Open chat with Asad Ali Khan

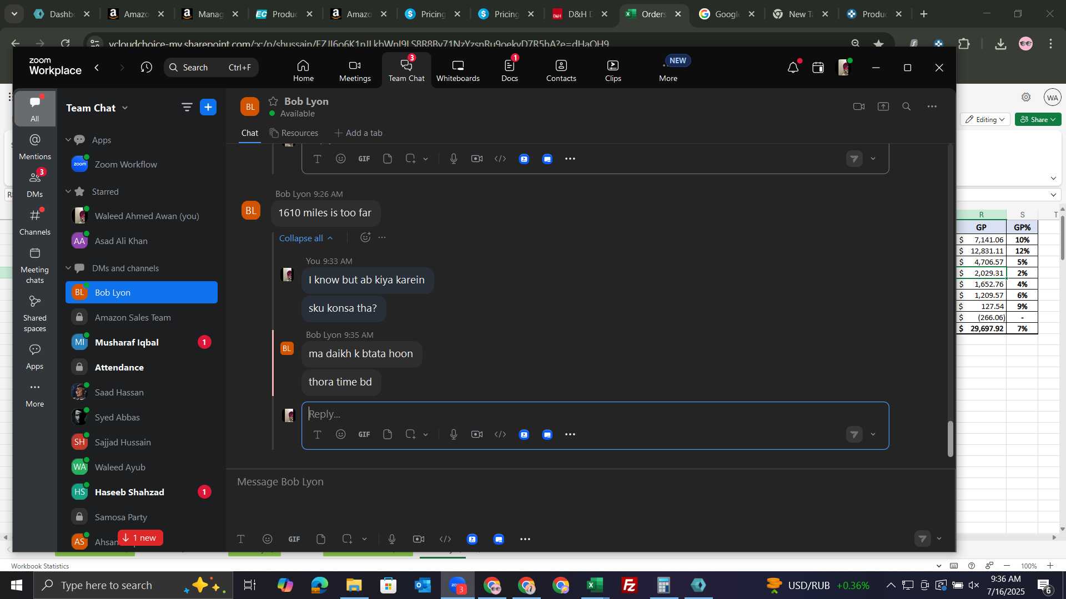click(x=142, y=241)
